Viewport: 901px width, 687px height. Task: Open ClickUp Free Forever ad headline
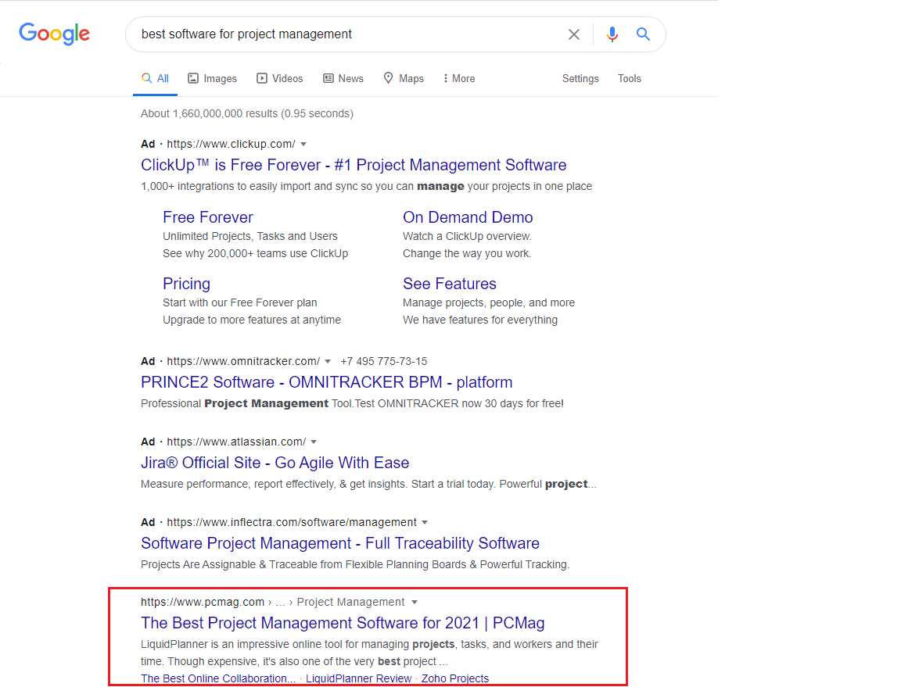coord(354,166)
